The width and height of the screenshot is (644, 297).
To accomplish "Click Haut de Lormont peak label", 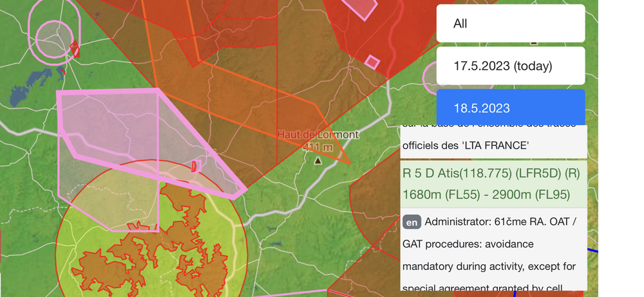I will (x=318, y=134).
